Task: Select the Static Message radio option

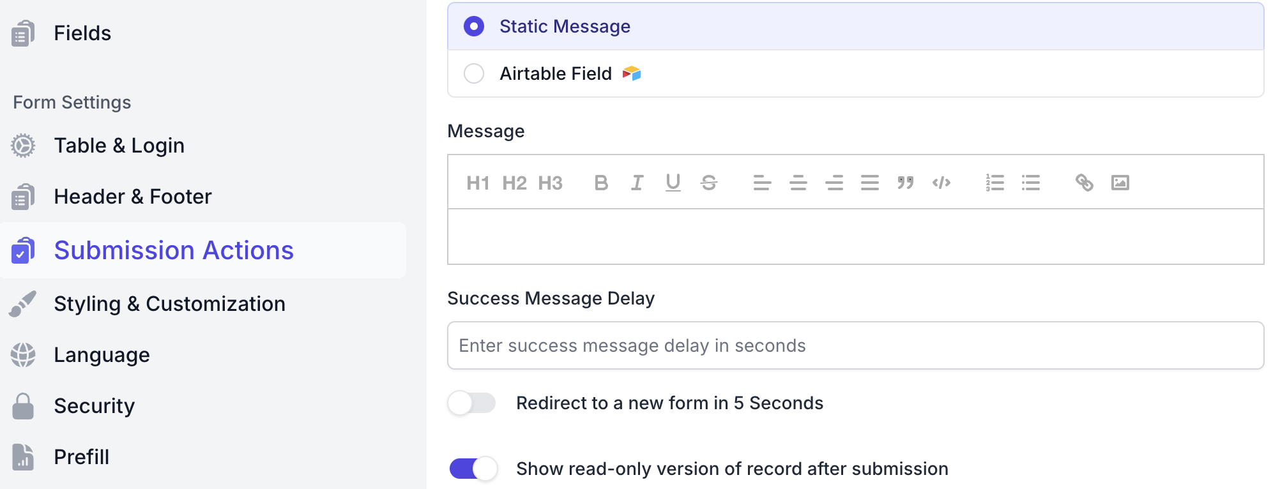Action: [x=474, y=27]
